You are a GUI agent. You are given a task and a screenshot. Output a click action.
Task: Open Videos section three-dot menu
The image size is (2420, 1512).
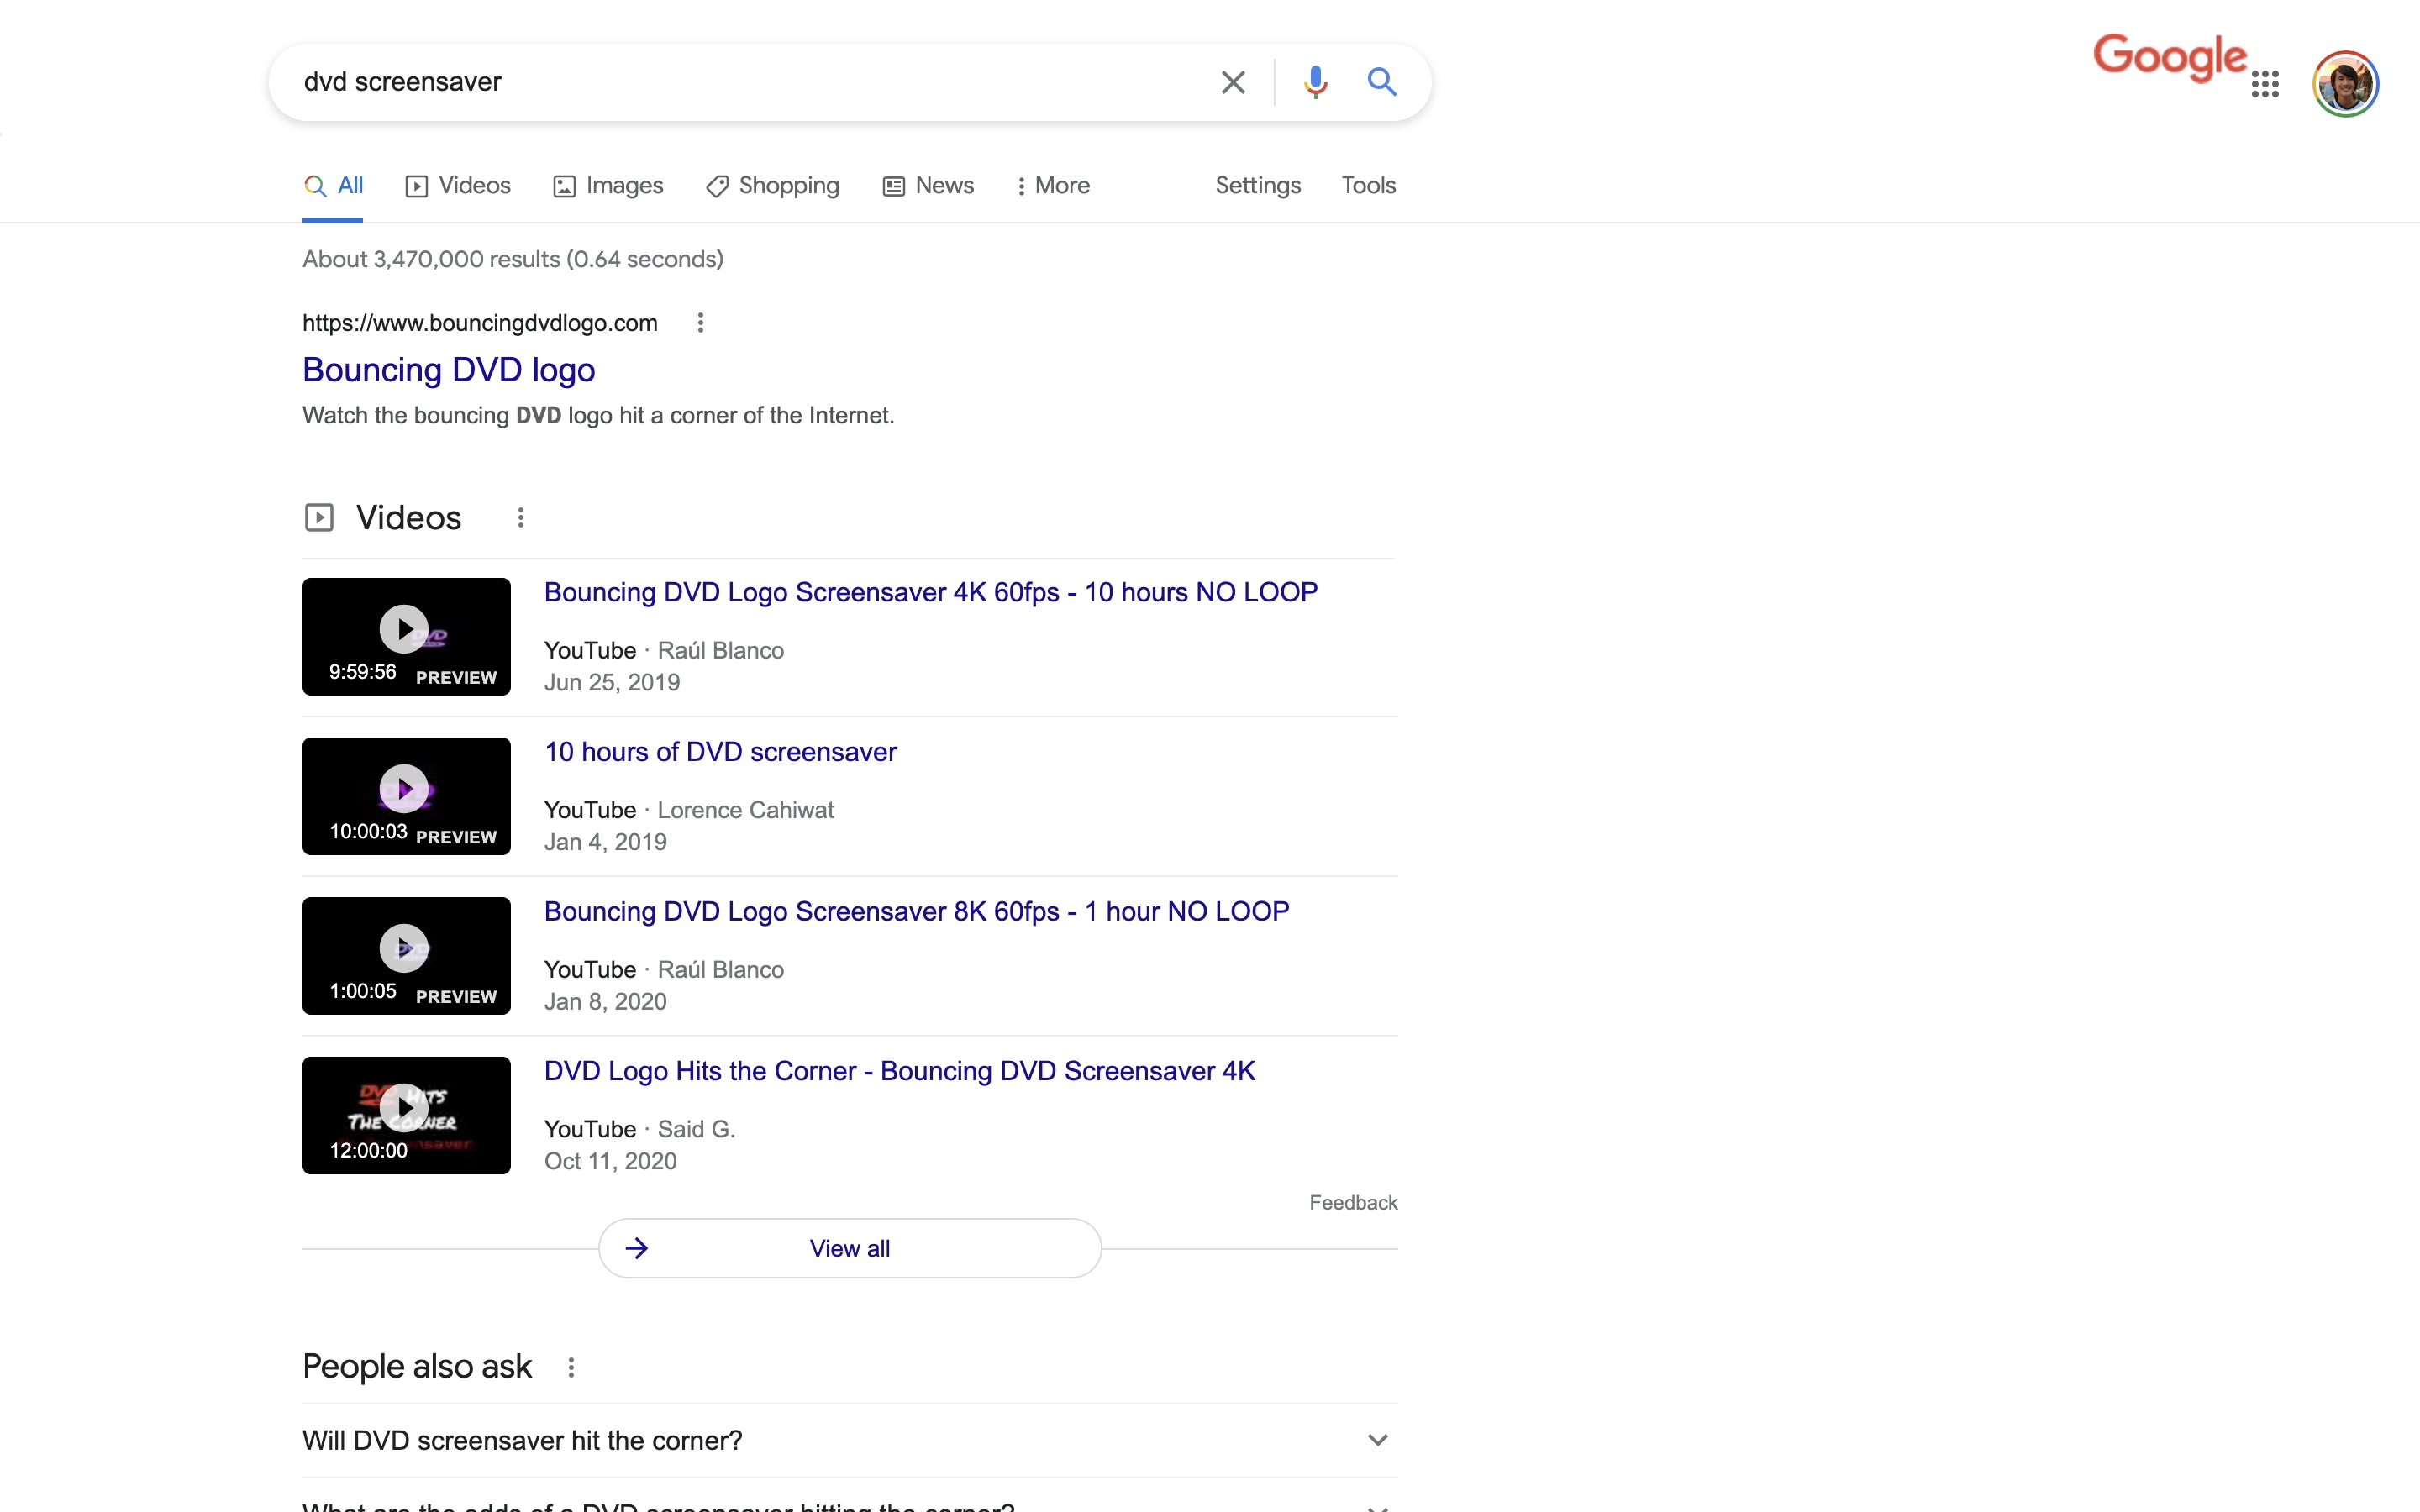[520, 518]
